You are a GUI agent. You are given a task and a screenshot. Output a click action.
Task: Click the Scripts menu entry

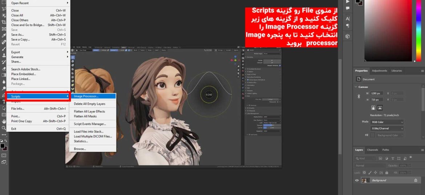click(x=38, y=96)
